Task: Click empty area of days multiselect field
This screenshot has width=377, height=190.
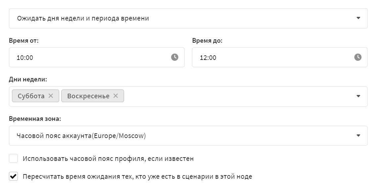Action: (238, 96)
